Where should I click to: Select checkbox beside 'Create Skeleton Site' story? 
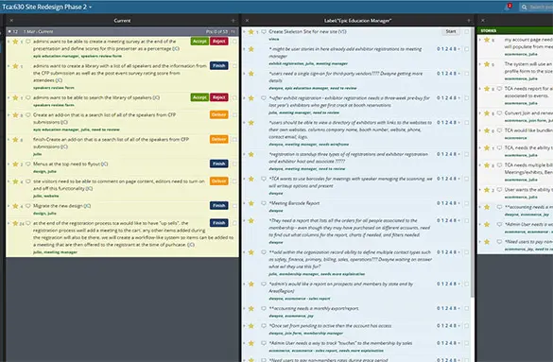(467, 32)
